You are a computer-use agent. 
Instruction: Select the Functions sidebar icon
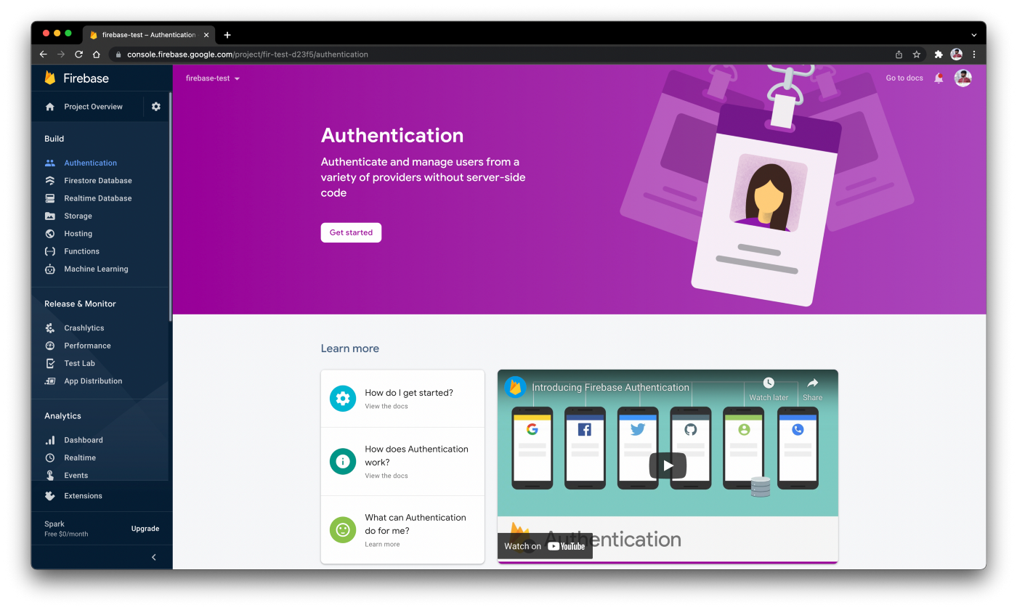[49, 251]
